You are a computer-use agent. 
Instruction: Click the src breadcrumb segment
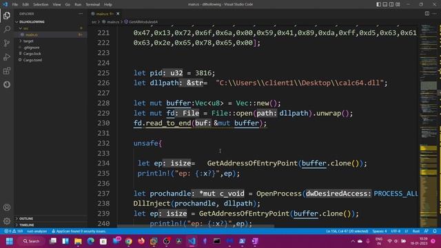tap(94, 21)
